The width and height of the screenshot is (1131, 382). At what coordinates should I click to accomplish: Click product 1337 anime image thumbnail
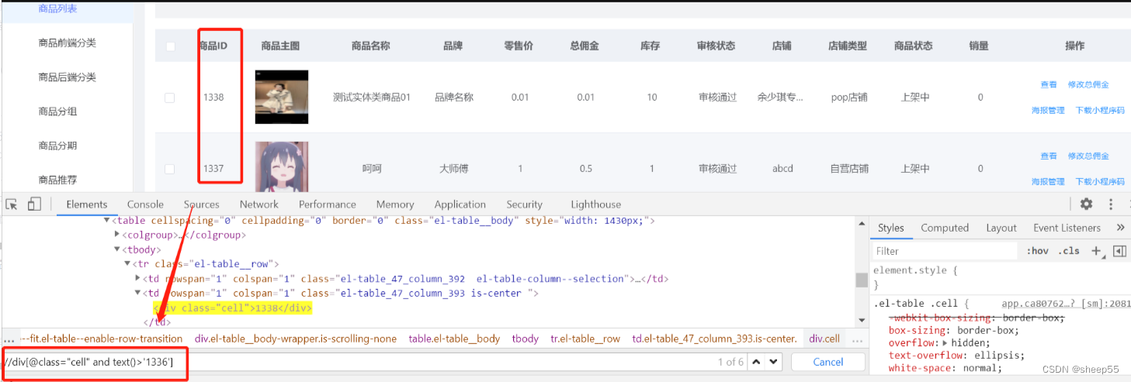coord(281,167)
